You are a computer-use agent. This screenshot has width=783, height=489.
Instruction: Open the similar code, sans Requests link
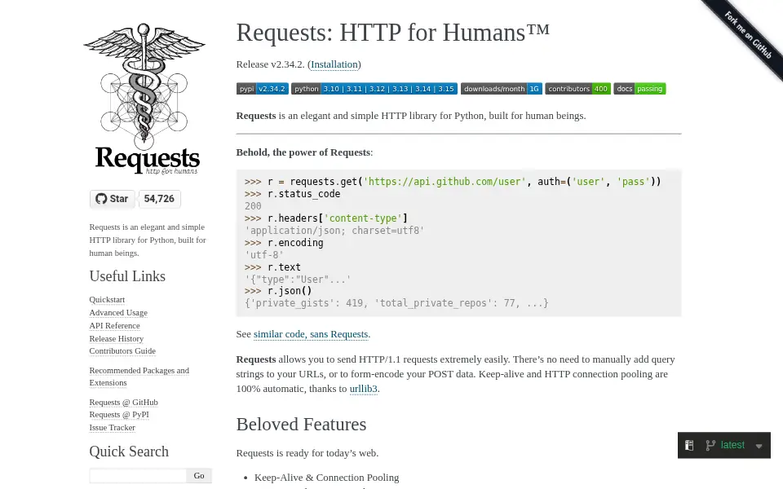(x=311, y=334)
